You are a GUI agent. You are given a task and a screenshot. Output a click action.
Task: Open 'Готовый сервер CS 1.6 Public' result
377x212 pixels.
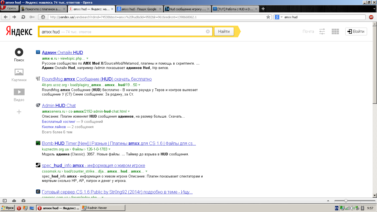[x=117, y=192]
